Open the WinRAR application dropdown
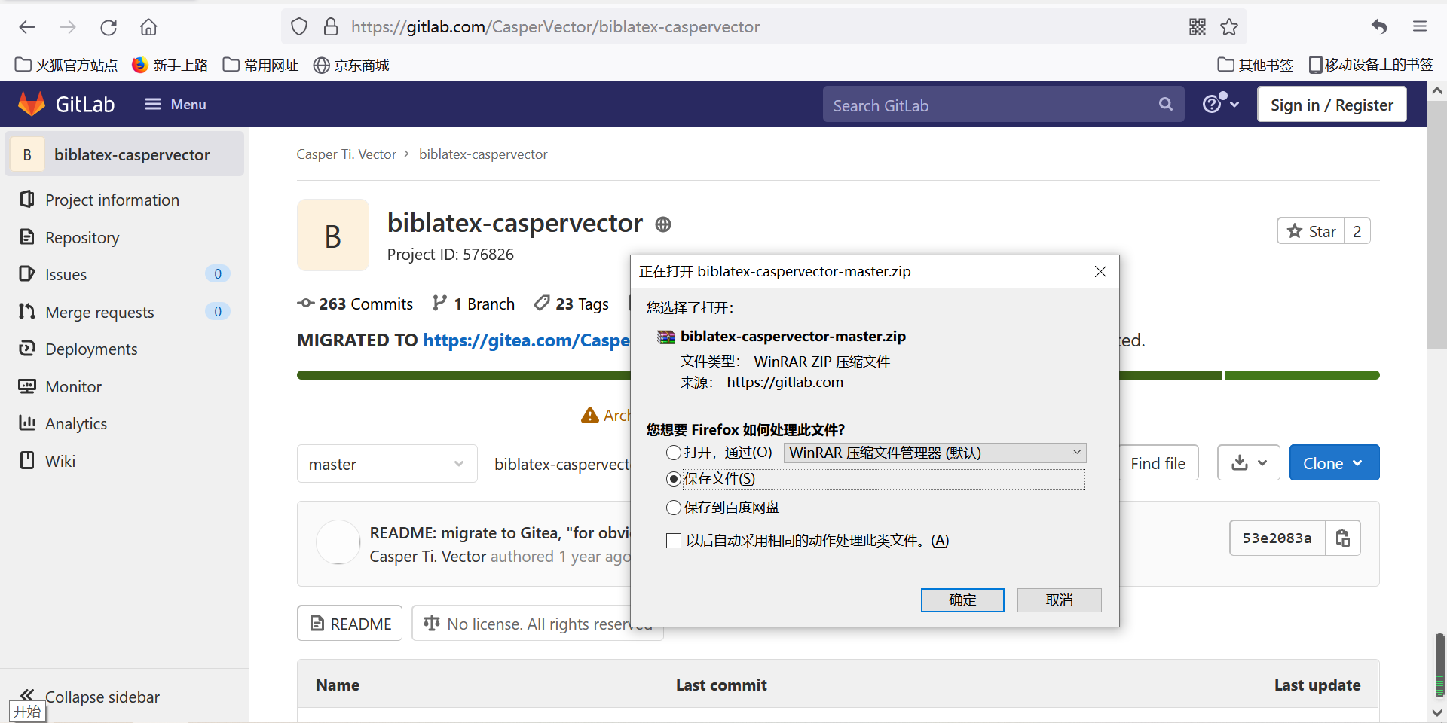The width and height of the screenshot is (1447, 723). point(935,453)
